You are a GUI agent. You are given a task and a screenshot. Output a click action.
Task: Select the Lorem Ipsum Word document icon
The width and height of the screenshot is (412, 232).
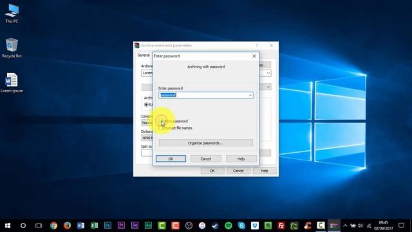(x=12, y=82)
